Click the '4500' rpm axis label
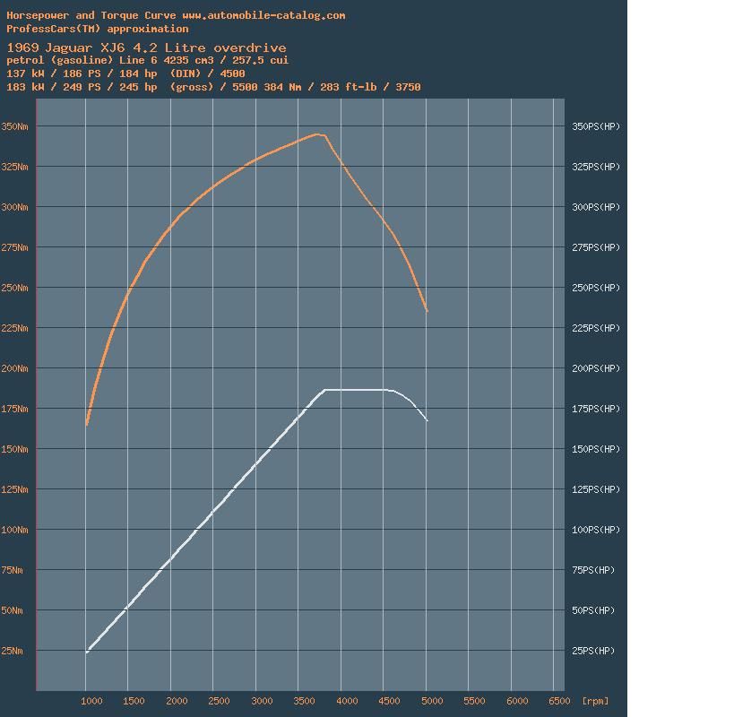The height and width of the screenshot is (717, 734). pyautogui.click(x=390, y=701)
